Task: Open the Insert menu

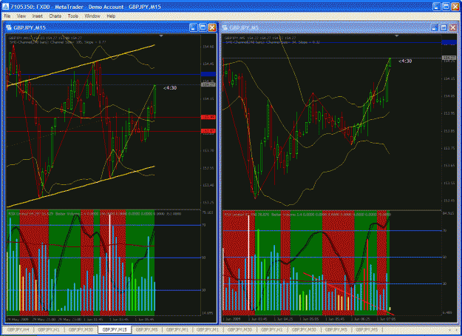Action: [x=38, y=16]
